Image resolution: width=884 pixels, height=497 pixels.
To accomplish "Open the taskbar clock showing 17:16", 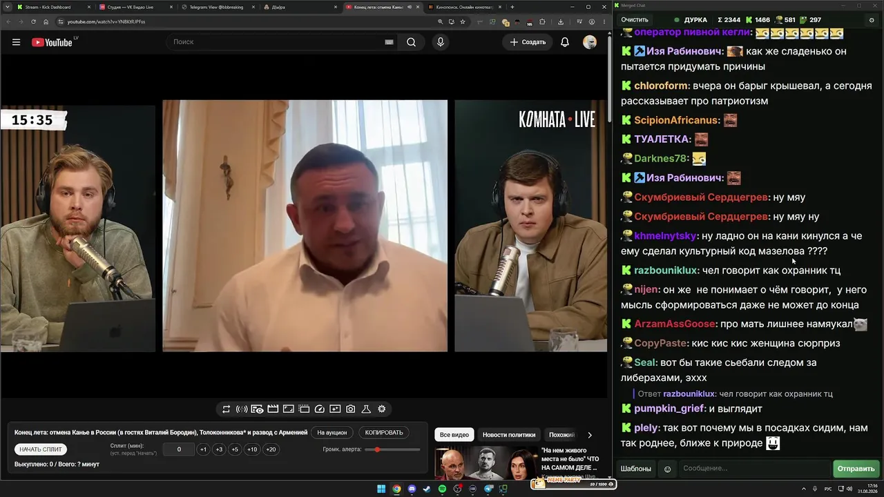I will 868,489.
